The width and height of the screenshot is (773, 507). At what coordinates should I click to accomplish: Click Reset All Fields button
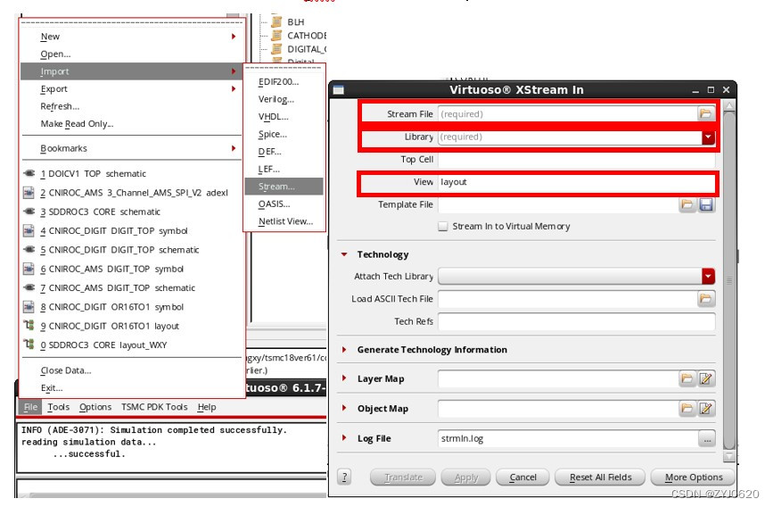click(x=600, y=478)
